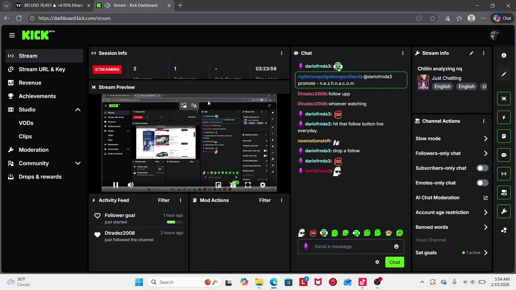The height and width of the screenshot is (290, 516).
Task: Expand Followers-only chat settings
Action: pos(485,153)
